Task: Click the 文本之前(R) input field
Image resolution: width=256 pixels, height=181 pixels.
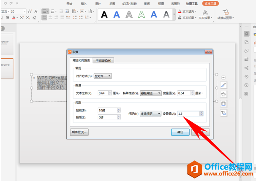Action: pyautogui.click(x=103, y=93)
